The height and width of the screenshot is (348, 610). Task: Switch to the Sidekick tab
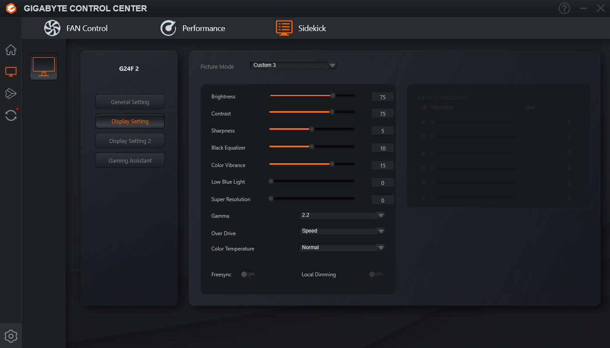[301, 28]
